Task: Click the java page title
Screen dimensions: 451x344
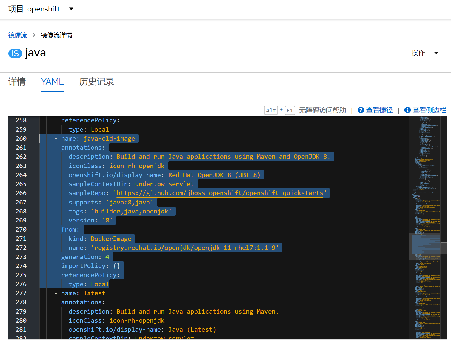Action: [36, 53]
